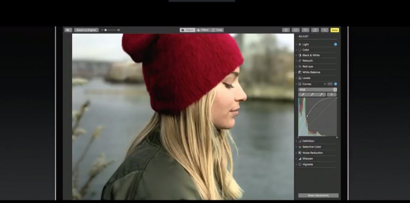Click the heart favorite icon in toolbar
Viewport: 410px width, 203px height.
pos(305,30)
